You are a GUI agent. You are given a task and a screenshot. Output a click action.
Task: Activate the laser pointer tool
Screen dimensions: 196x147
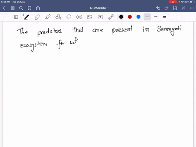point(111,17)
